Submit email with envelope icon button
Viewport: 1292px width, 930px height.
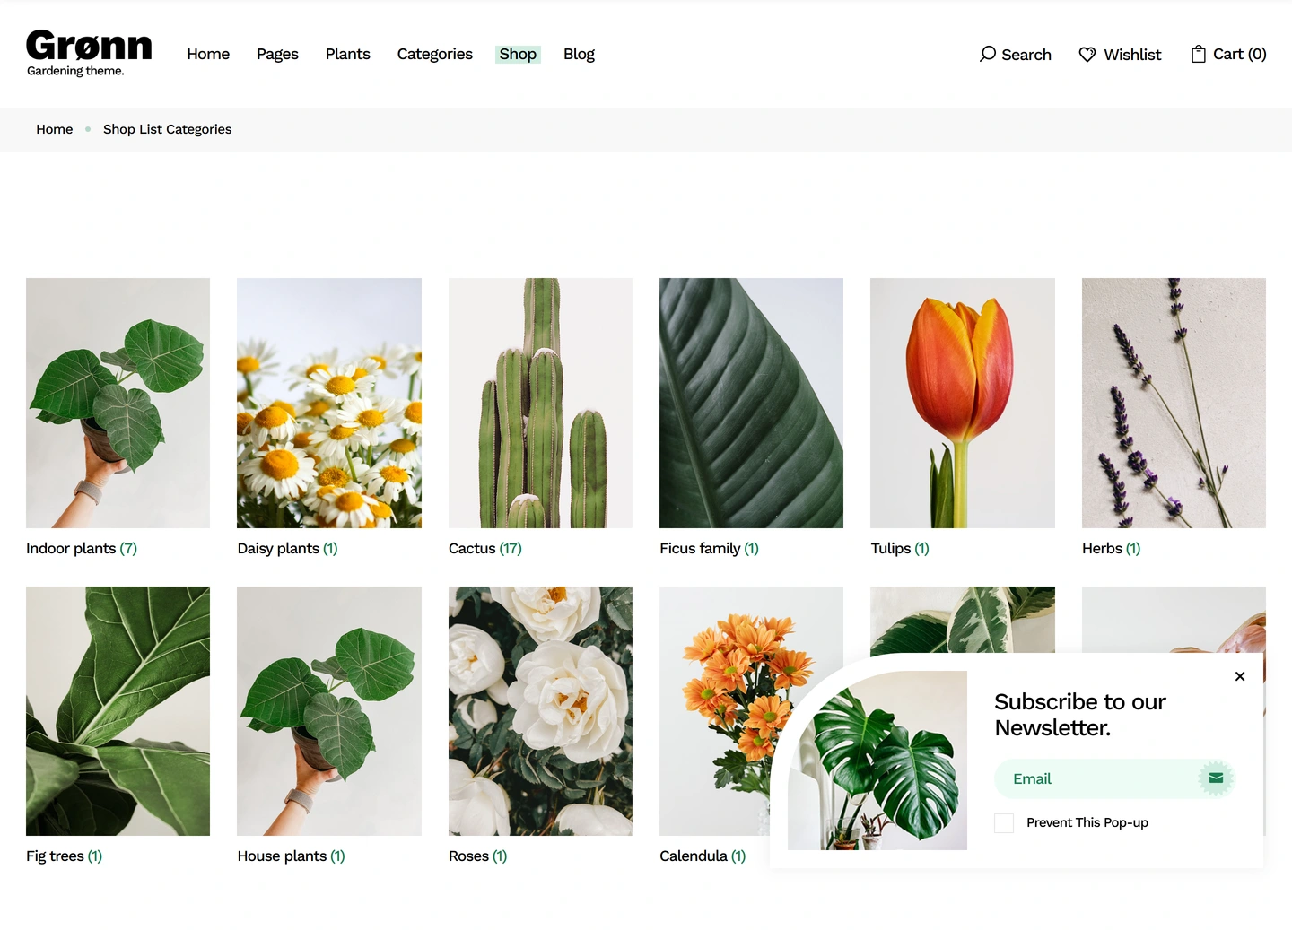(1216, 778)
